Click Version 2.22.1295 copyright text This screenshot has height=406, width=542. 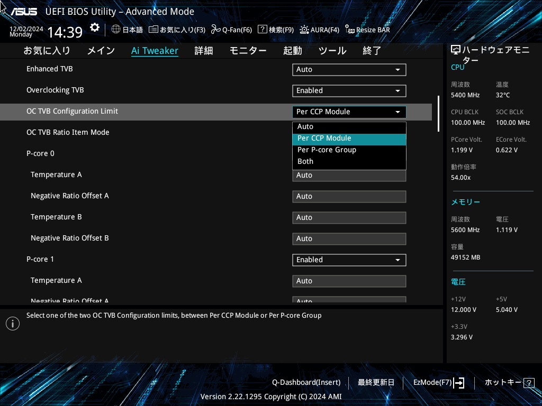(x=271, y=396)
